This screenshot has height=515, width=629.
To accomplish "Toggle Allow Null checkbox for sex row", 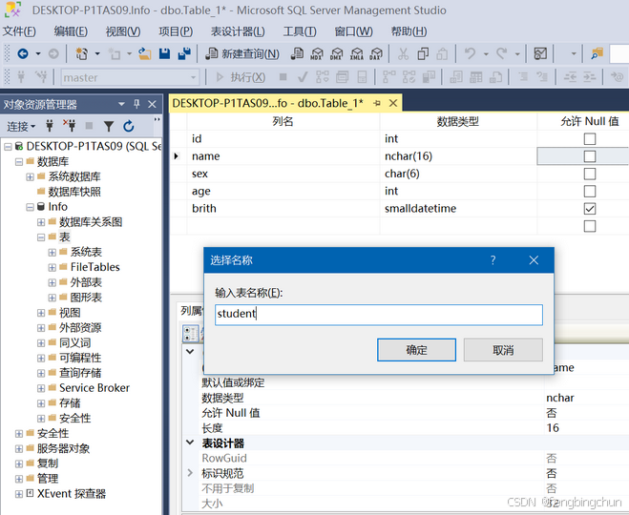I will point(589,174).
